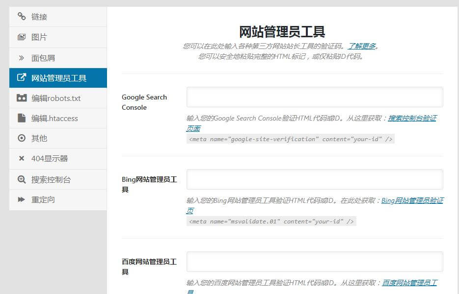
Task: Click into the 百度网站管理员工具 input box
Action: point(315,262)
